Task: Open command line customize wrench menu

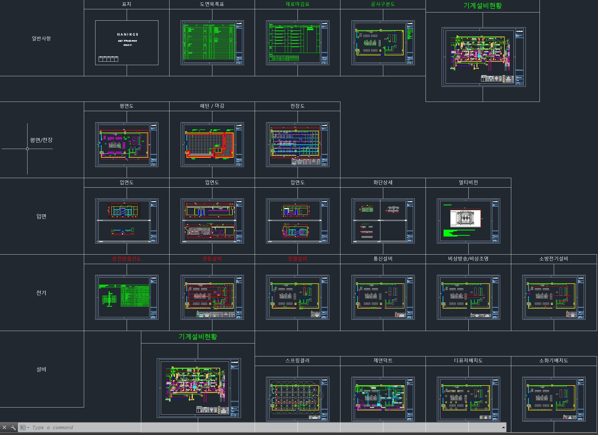Action: coord(13,428)
